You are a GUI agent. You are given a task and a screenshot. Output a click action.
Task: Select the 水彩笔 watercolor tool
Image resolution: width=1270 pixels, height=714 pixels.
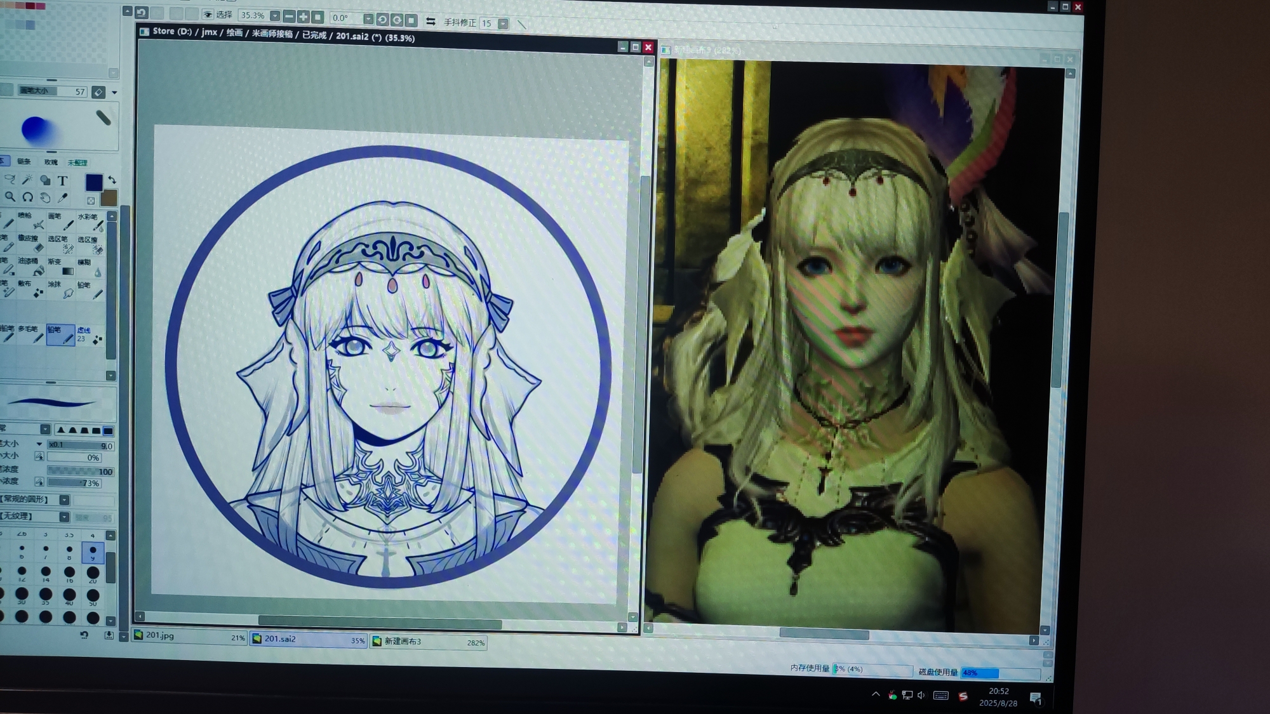coord(90,221)
